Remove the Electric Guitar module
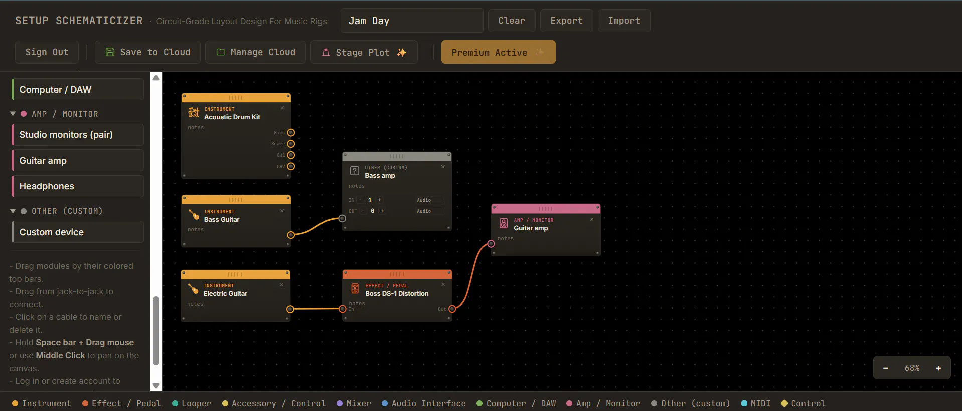Image resolution: width=962 pixels, height=411 pixels. (281, 285)
